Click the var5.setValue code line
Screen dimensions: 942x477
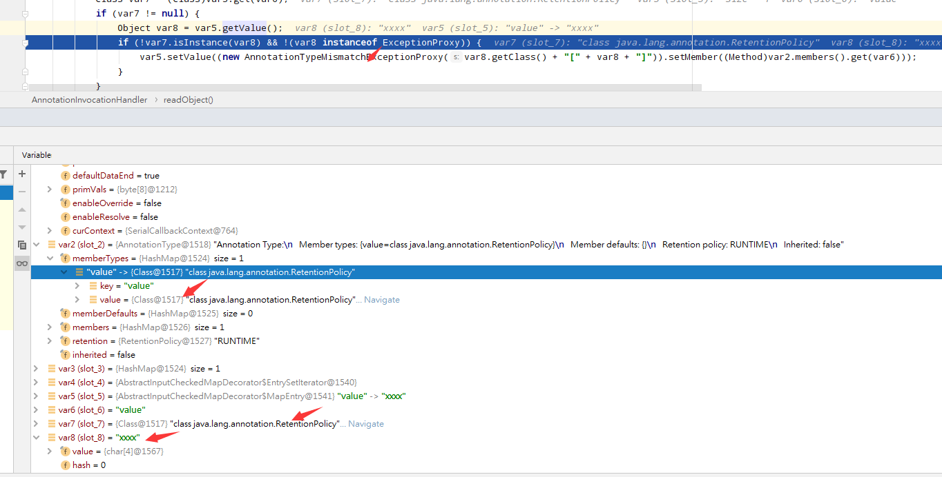[528, 57]
